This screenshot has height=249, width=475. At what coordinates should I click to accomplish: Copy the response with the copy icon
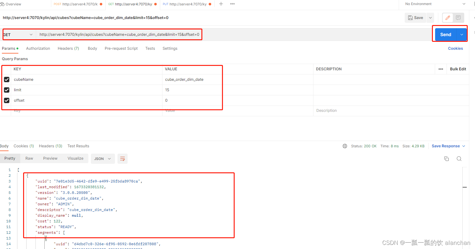pos(446,159)
